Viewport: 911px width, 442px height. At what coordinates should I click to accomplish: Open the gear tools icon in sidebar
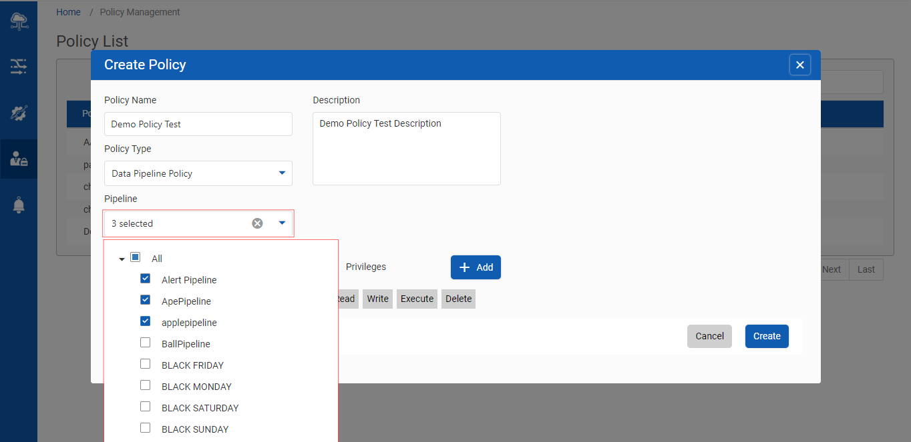pos(19,113)
